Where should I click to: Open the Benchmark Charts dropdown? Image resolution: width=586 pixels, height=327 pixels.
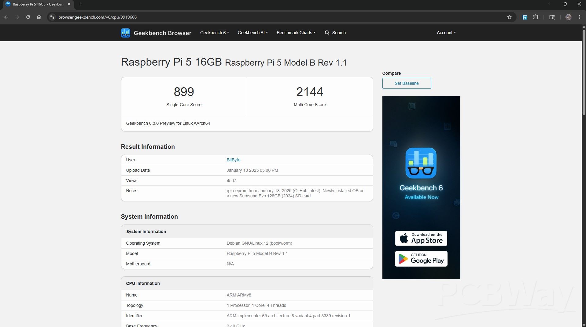(x=296, y=33)
